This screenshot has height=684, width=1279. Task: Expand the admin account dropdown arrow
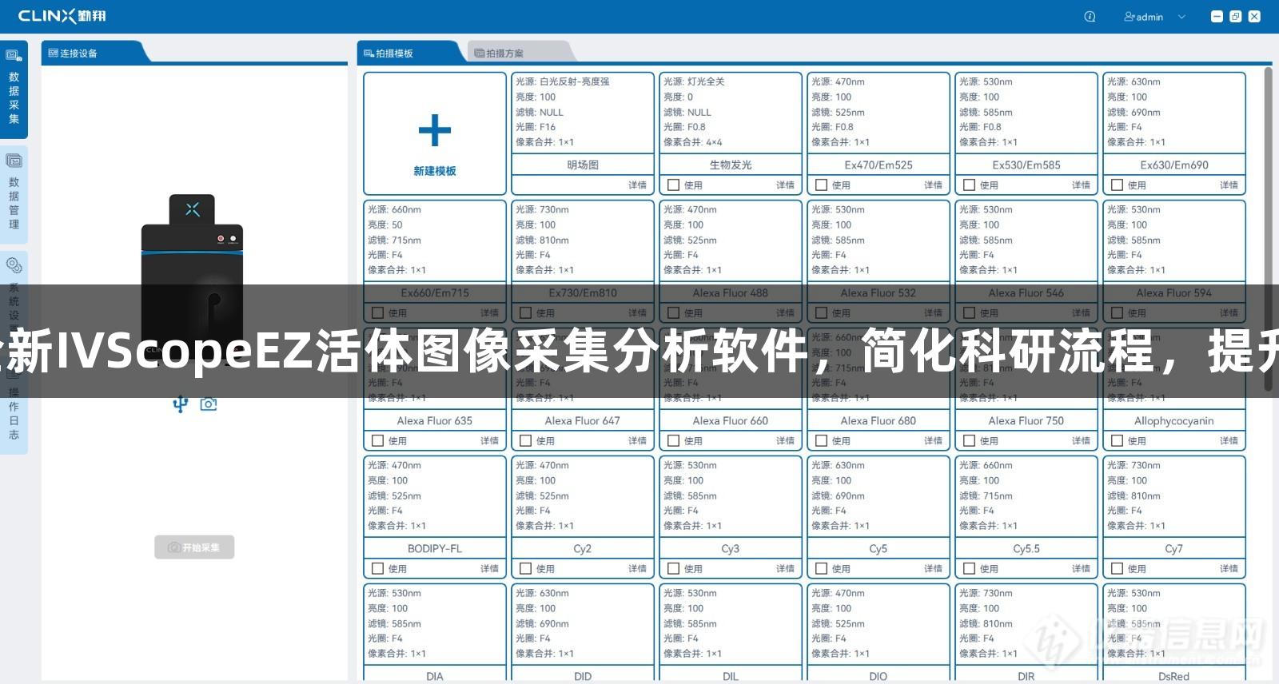tap(1181, 17)
